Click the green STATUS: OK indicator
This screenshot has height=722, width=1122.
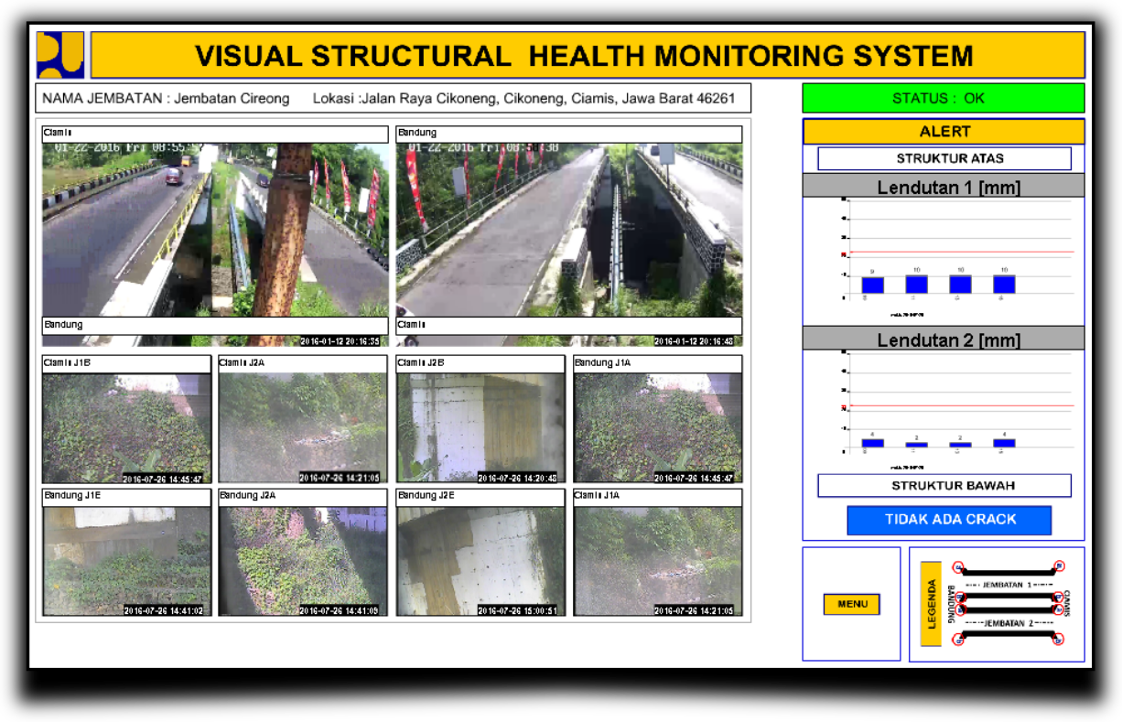coord(943,98)
